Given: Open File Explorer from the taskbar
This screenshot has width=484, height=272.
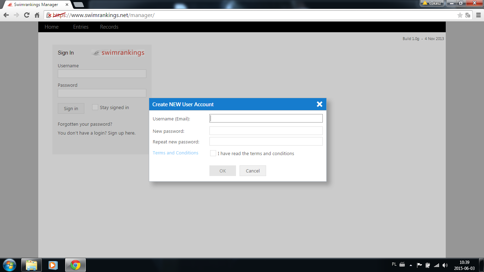Looking at the screenshot, I should point(32,265).
